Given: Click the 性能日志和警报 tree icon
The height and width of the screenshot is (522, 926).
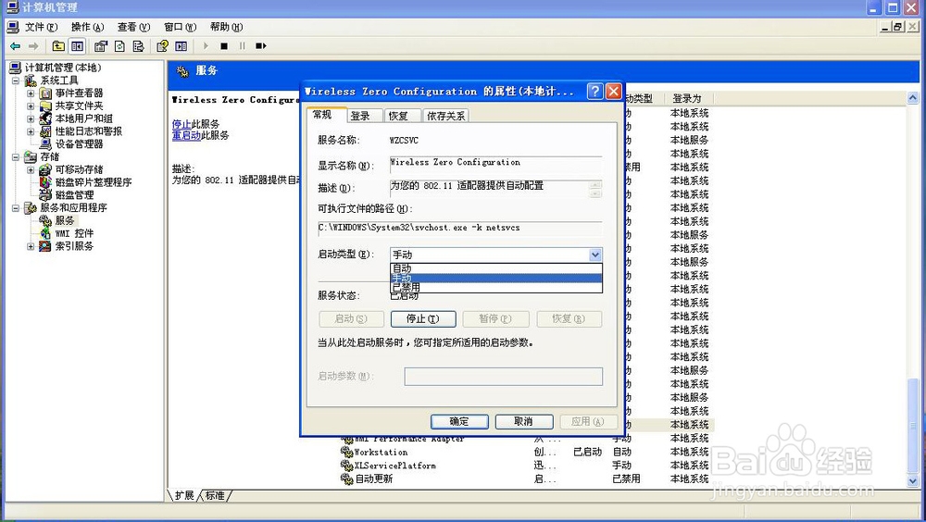Looking at the screenshot, I should 45,131.
